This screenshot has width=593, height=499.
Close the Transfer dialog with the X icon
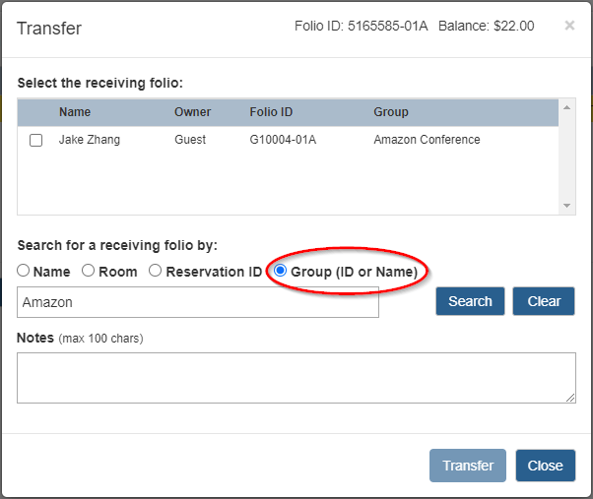pos(569,26)
